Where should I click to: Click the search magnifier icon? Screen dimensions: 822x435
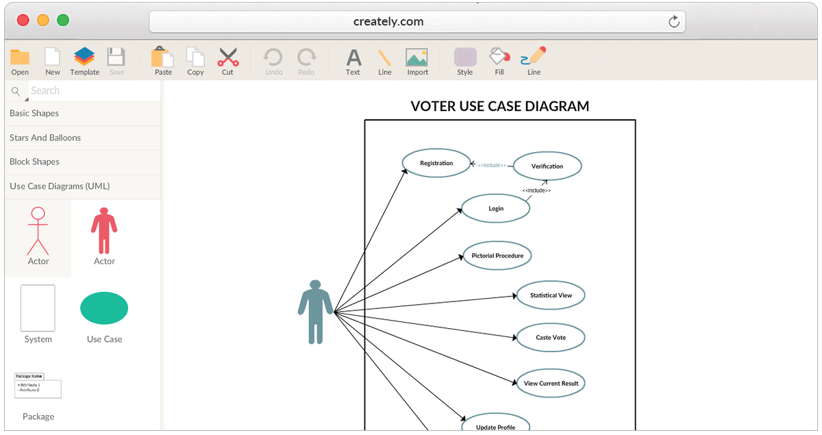click(16, 91)
